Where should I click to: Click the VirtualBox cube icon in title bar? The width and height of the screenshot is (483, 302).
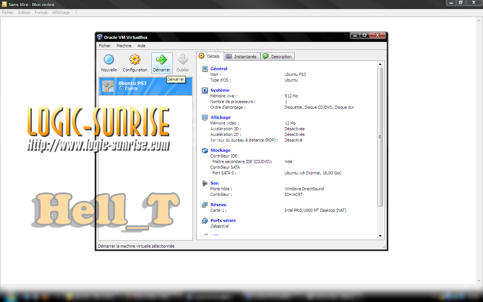(x=100, y=37)
